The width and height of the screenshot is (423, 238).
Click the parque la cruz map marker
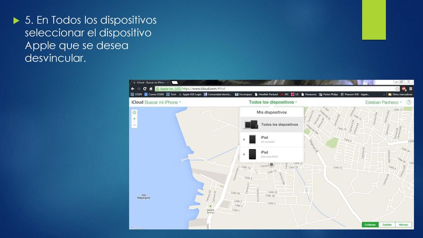[210, 207]
